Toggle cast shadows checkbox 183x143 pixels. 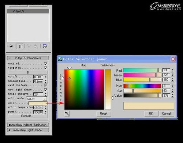coord(45,85)
